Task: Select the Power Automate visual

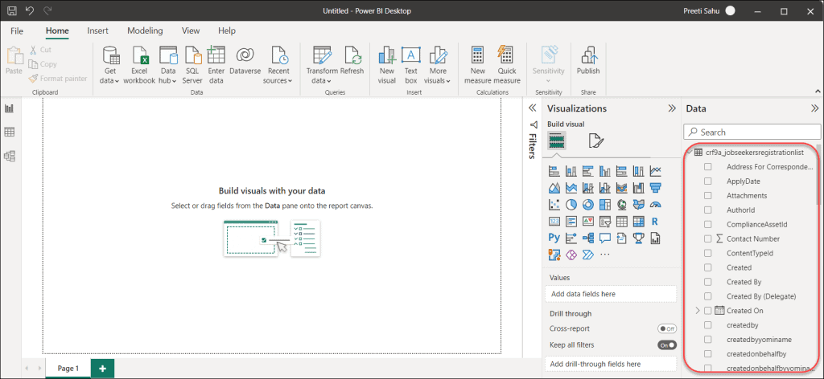Action: click(x=587, y=255)
